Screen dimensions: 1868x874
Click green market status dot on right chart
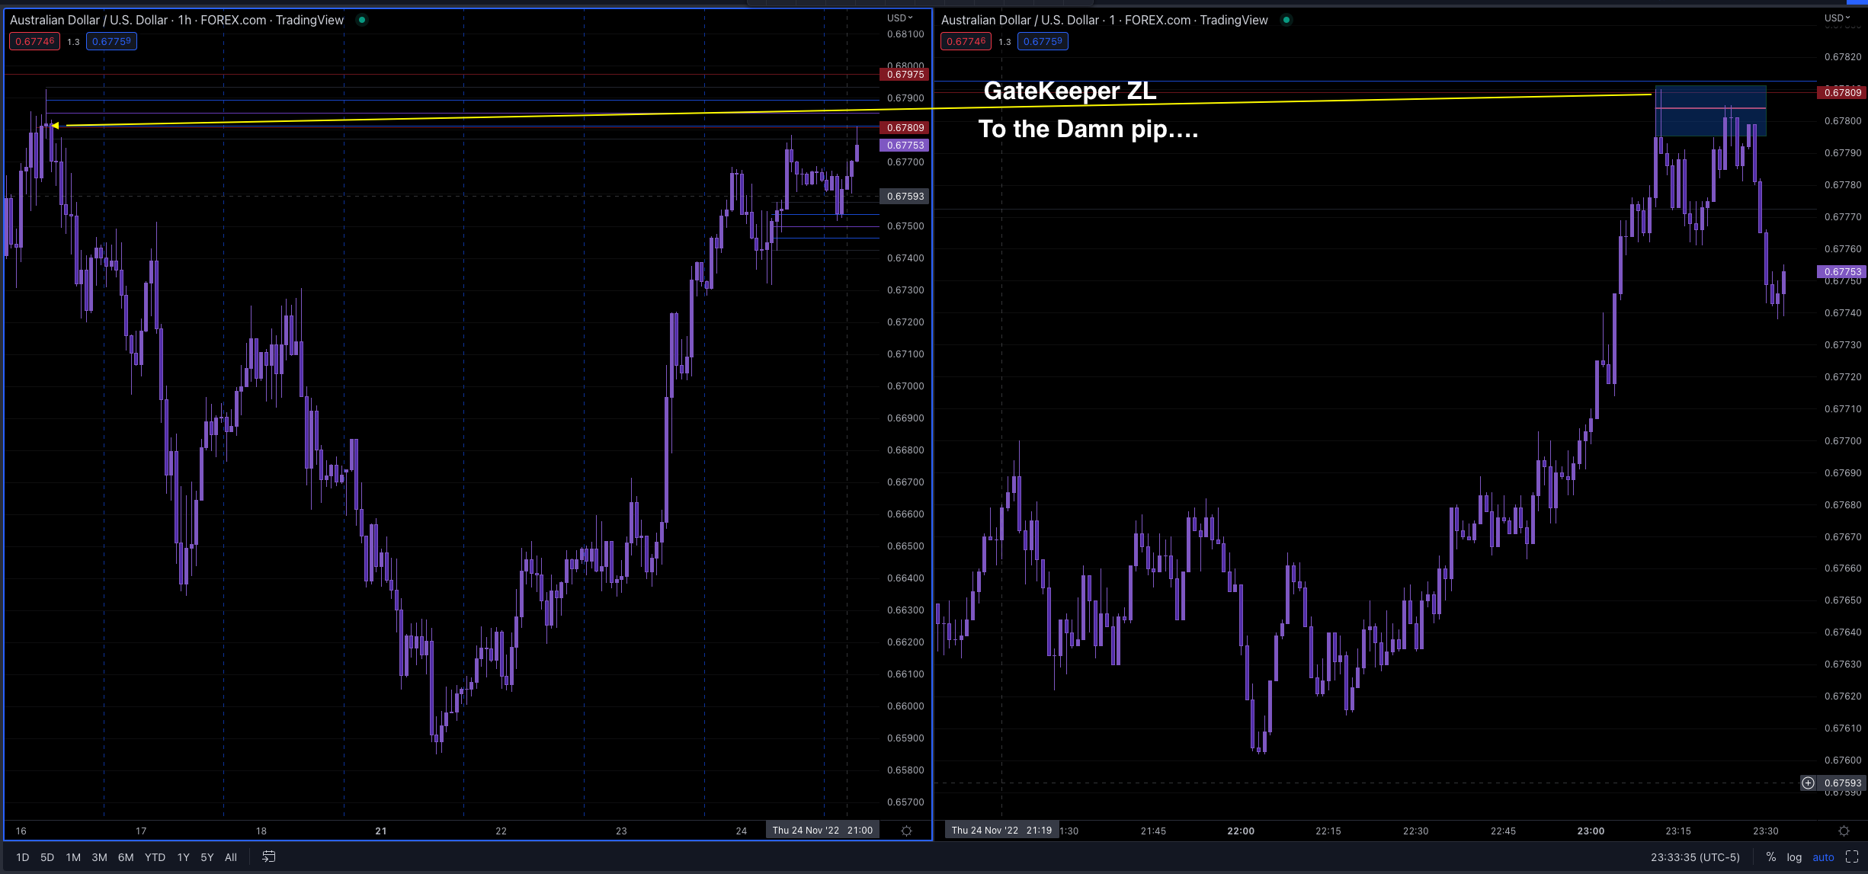pos(1286,20)
